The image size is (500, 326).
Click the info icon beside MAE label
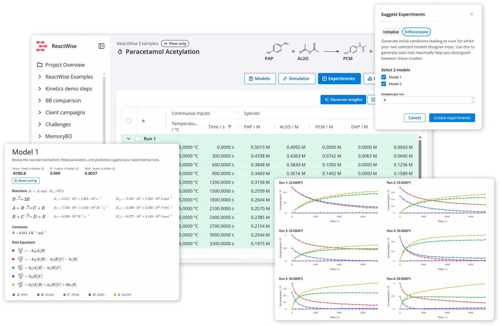tap(114, 168)
